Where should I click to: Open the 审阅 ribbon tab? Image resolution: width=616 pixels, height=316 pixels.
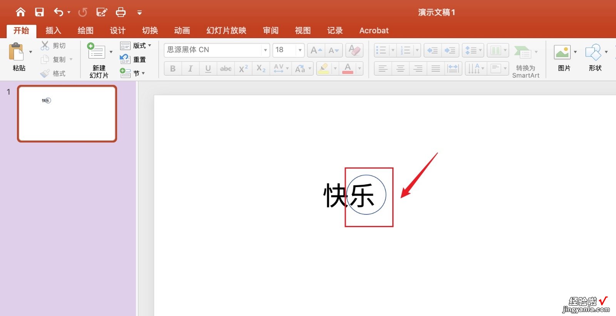click(x=271, y=30)
